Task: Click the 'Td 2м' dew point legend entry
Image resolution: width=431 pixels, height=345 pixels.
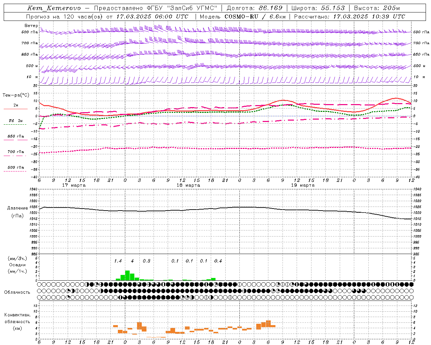Action: pyautogui.click(x=16, y=121)
